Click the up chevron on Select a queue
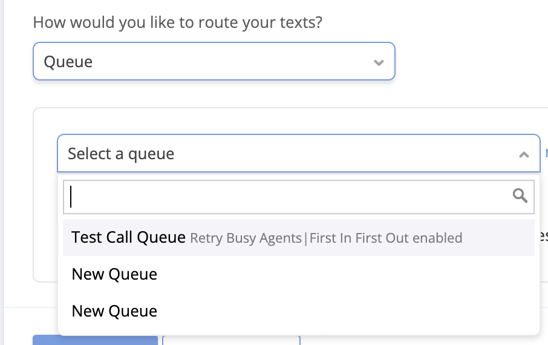This screenshot has height=345, width=548. tap(524, 154)
